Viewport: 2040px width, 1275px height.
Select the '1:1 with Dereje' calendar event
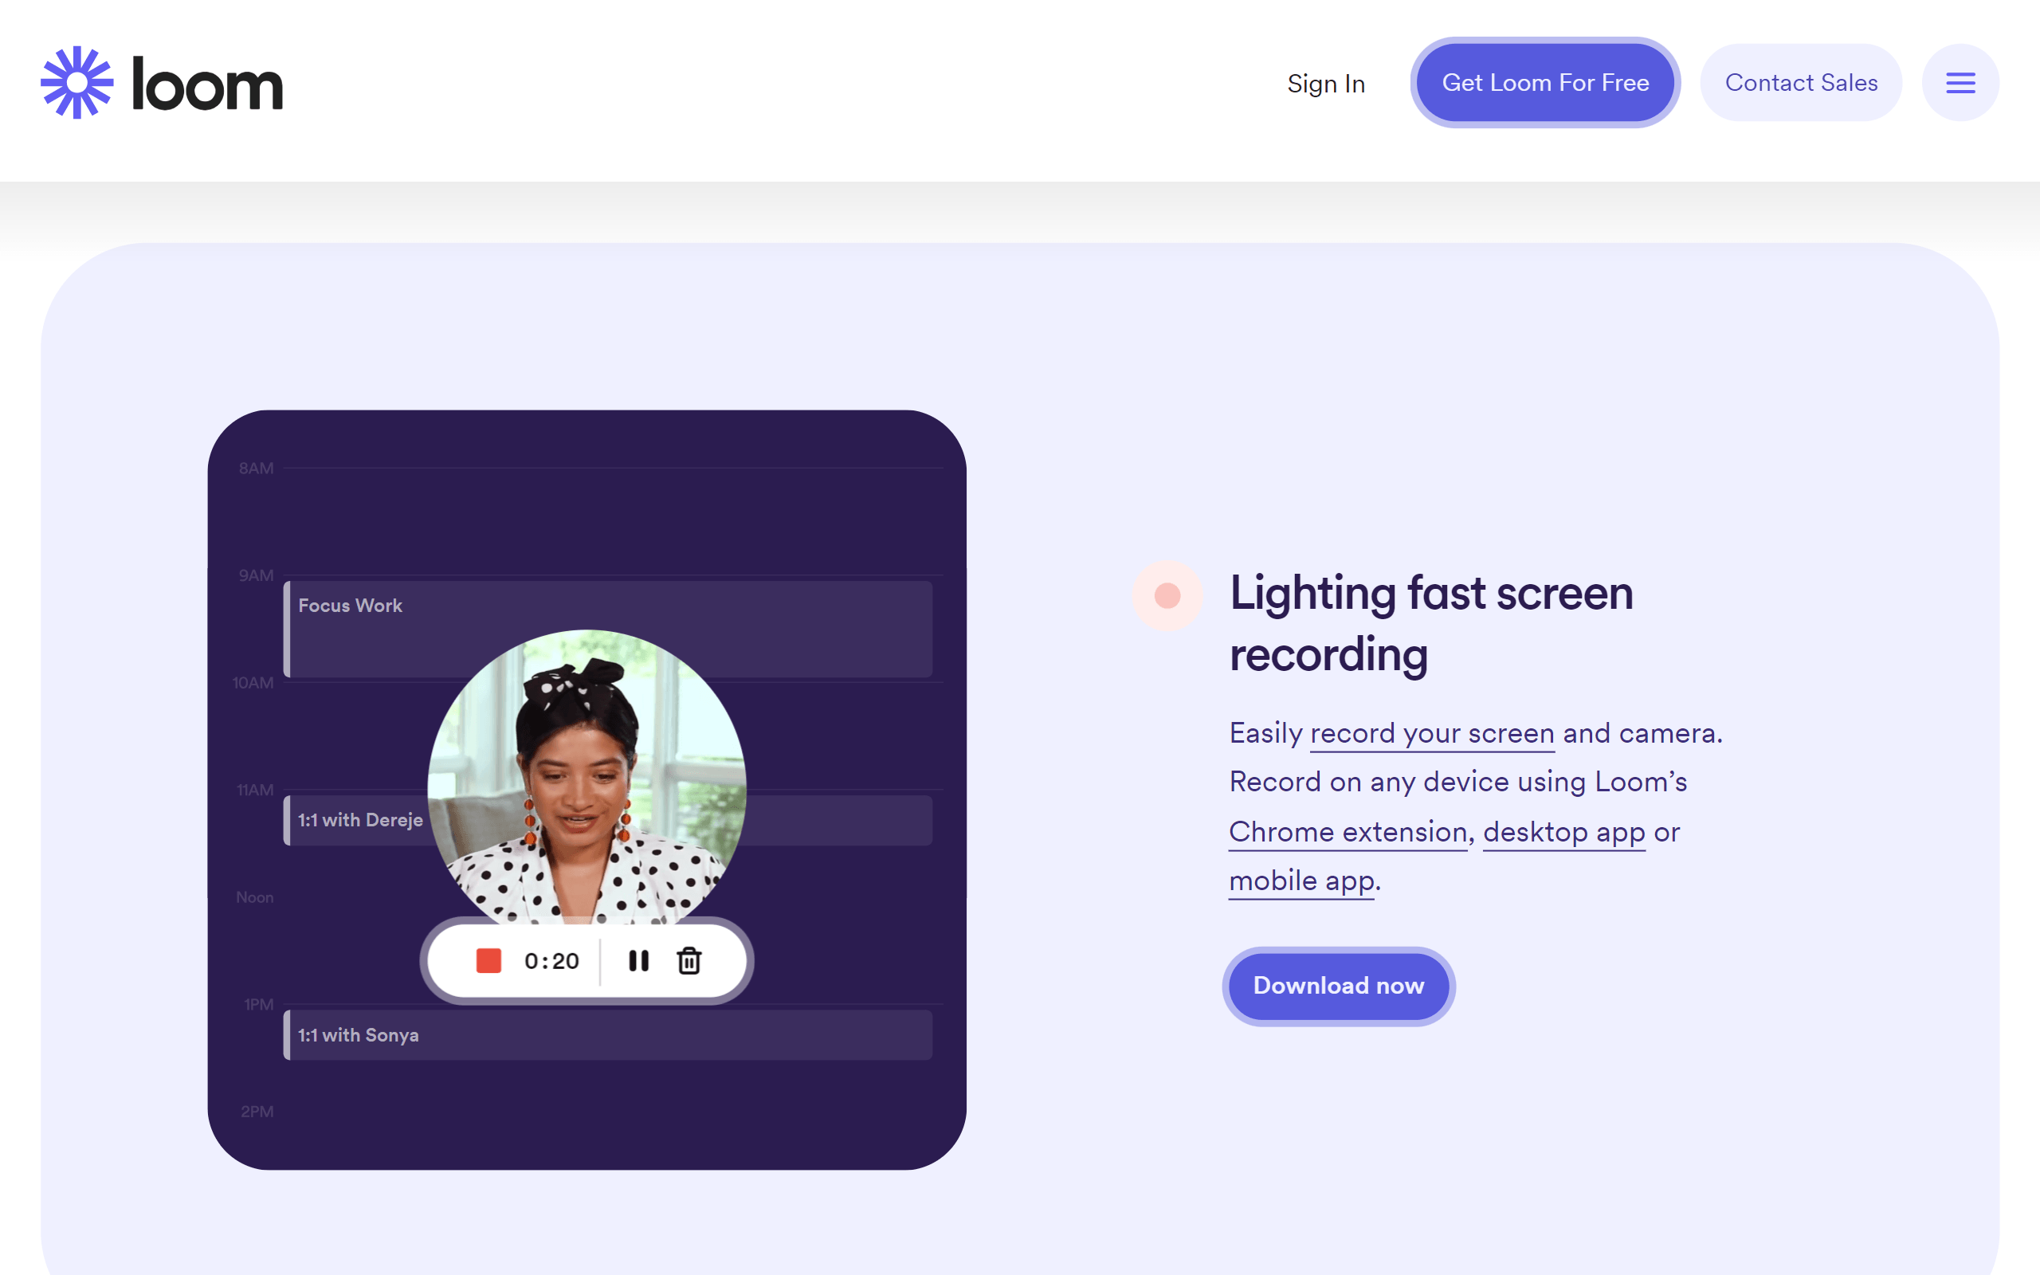click(608, 820)
